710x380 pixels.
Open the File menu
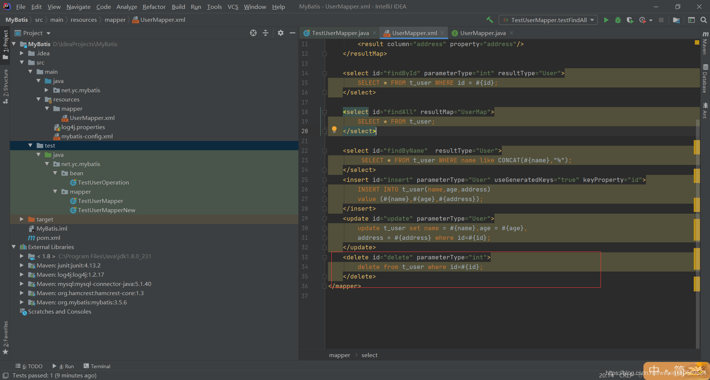(x=21, y=7)
